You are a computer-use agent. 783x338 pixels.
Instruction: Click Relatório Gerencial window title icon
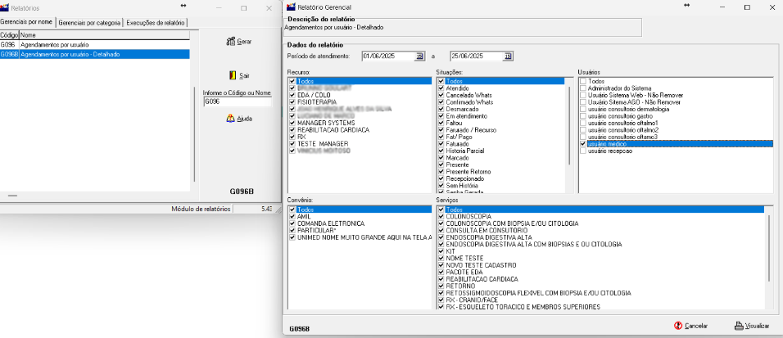(291, 7)
